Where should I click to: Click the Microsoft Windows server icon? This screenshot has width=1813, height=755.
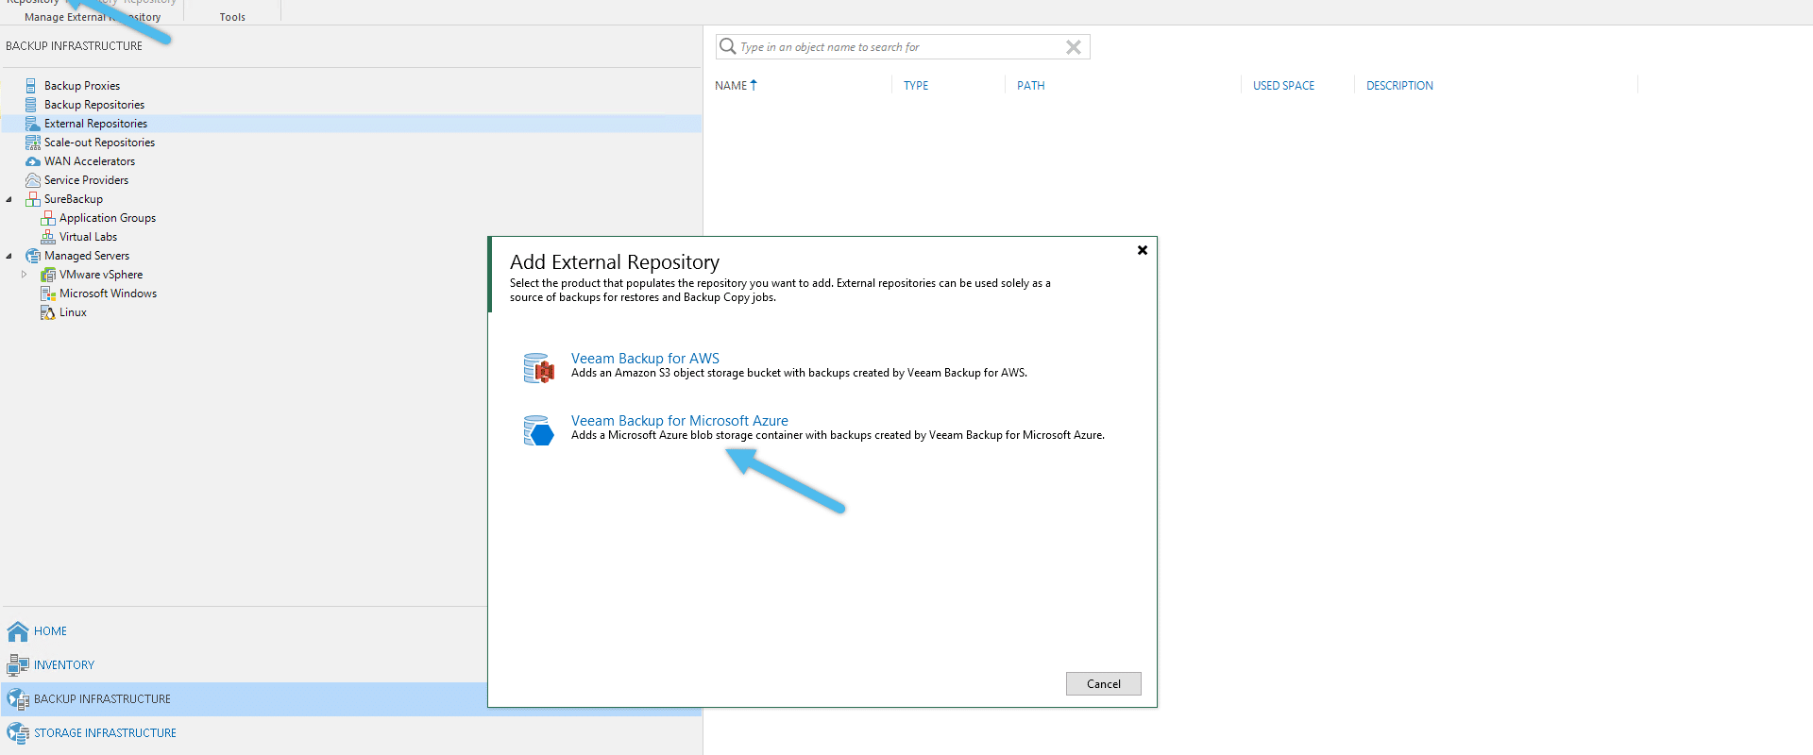(x=47, y=294)
